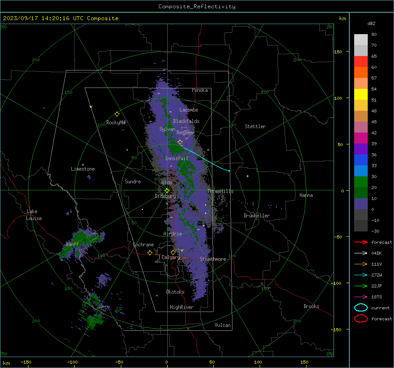The image size is (394, 368).
Task: Click the Olds town label
Action: pyautogui.click(x=167, y=182)
